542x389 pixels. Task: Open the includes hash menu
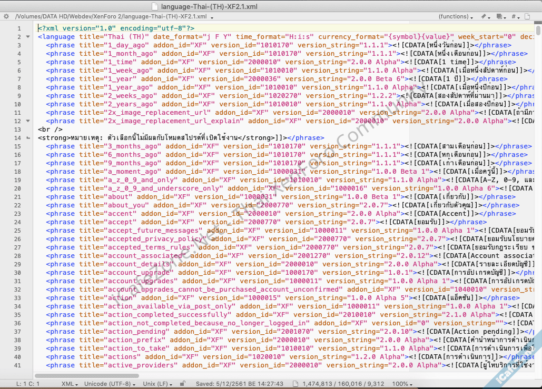tap(516, 16)
